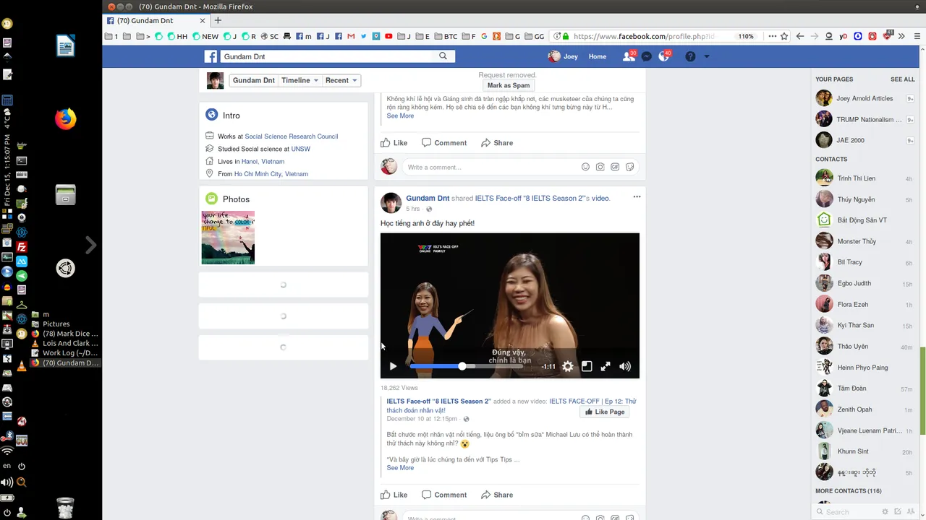Comment on the shared IELTS video post

(444, 495)
